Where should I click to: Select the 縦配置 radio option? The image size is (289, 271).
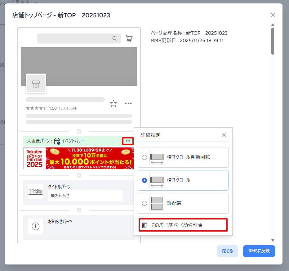pos(144,203)
